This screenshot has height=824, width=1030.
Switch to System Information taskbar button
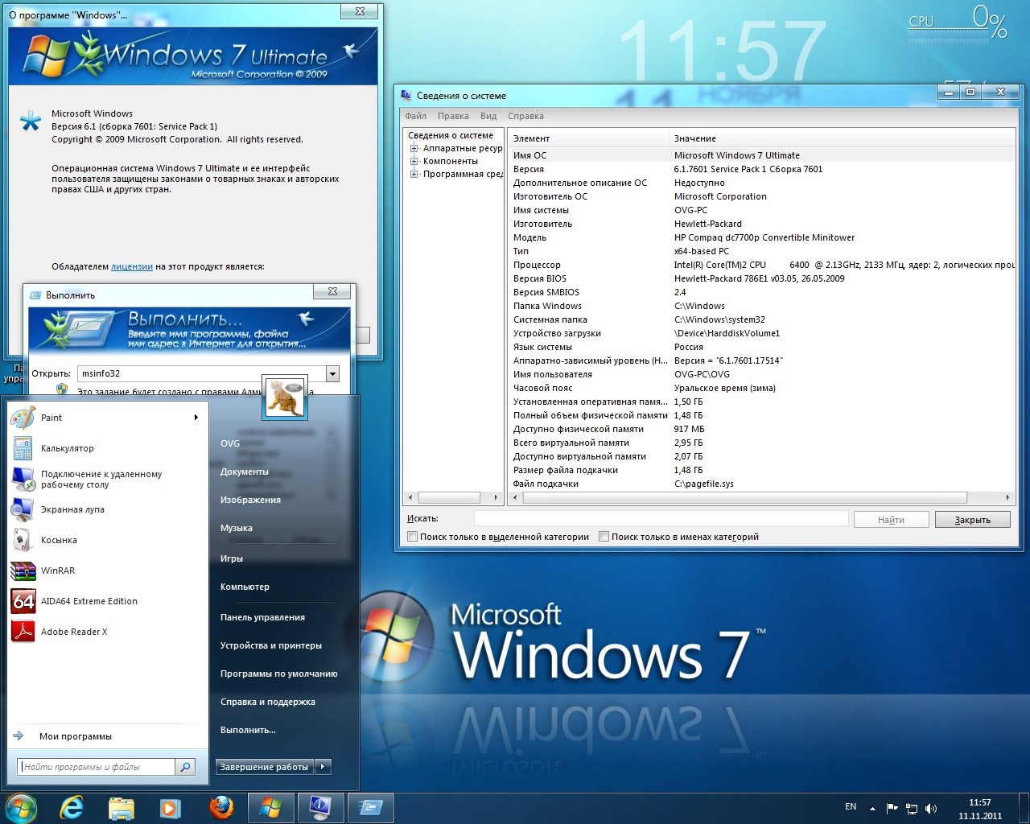tap(321, 808)
